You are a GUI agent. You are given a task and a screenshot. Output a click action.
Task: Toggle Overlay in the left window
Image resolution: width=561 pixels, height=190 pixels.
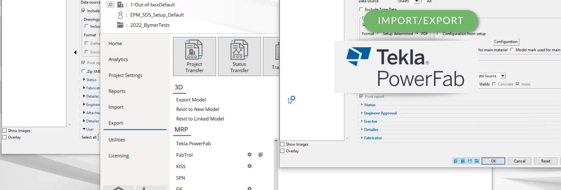[5, 137]
